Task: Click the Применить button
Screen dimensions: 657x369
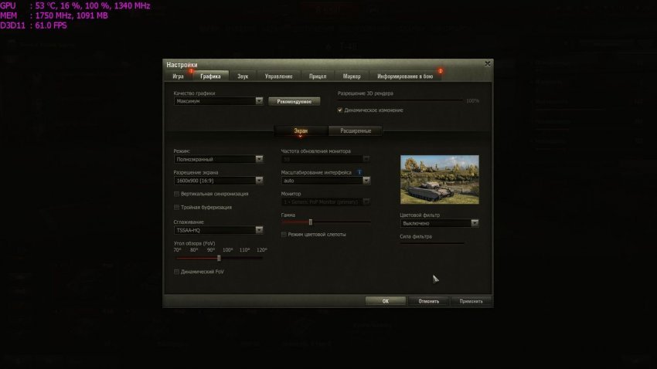Action: click(471, 301)
